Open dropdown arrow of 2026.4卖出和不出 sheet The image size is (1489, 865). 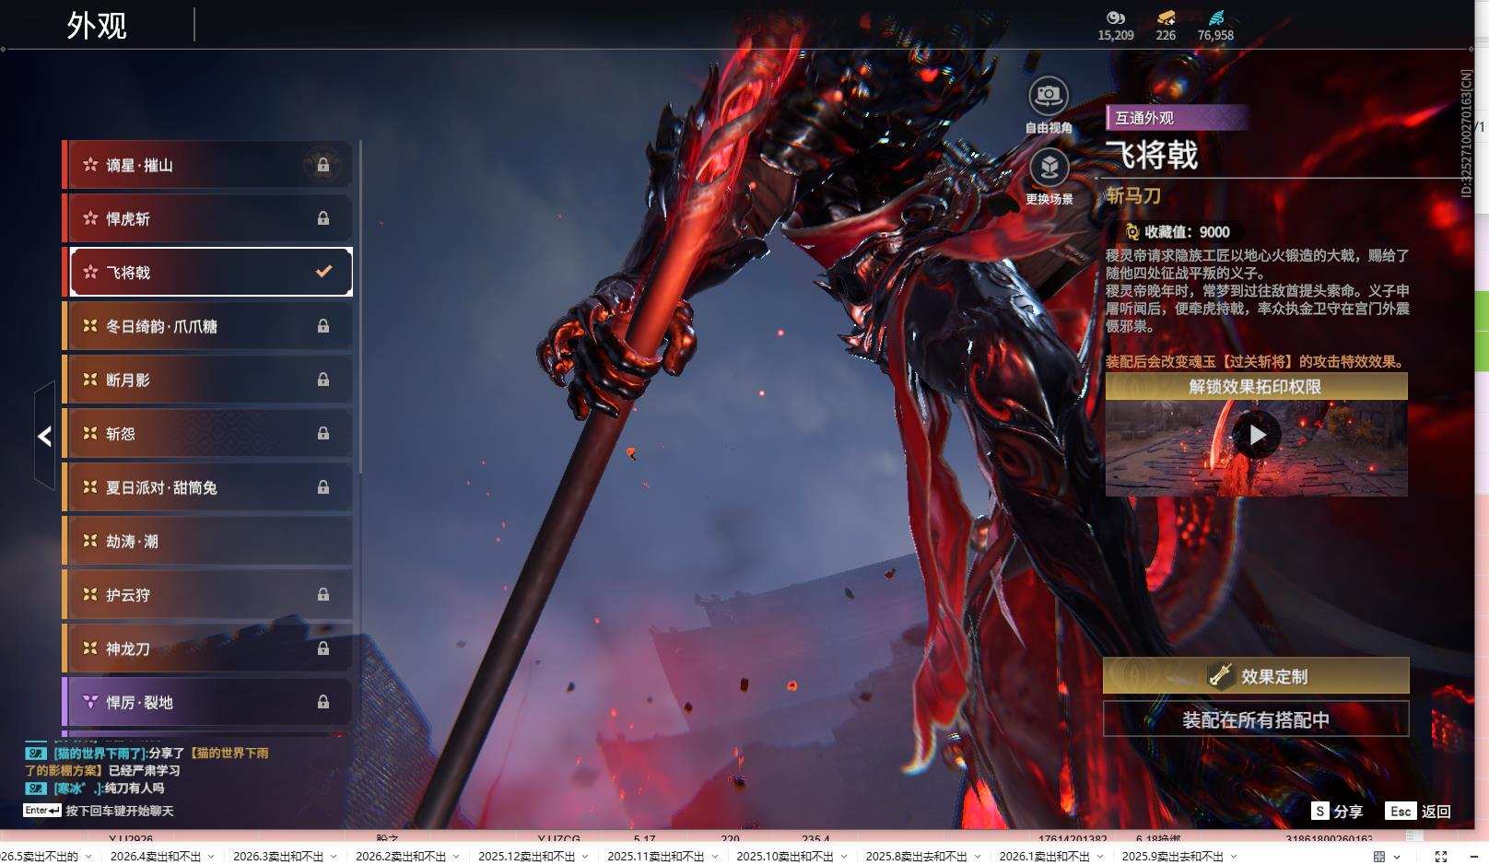click(211, 857)
